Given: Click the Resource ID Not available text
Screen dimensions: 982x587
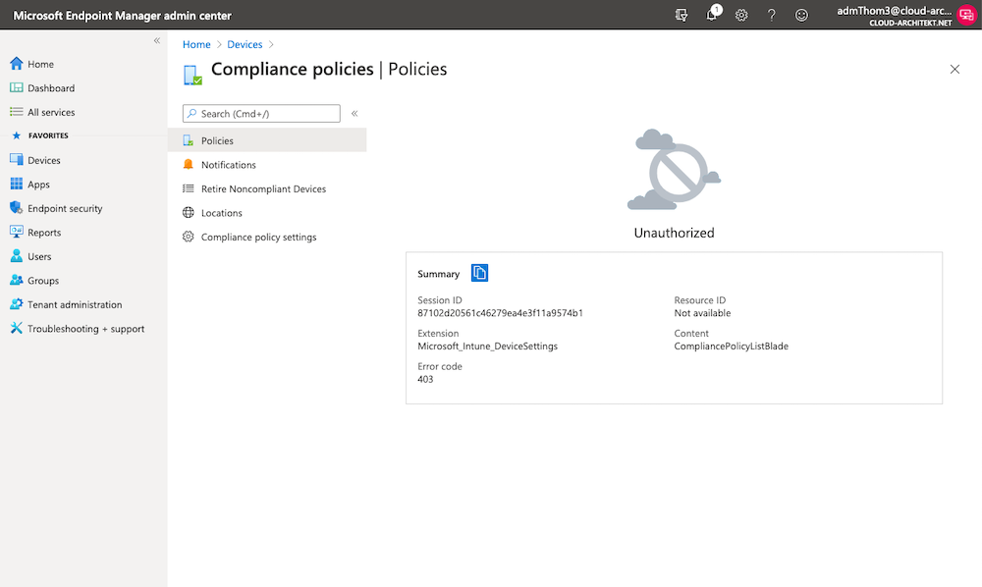Looking at the screenshot, I should 702,313.
